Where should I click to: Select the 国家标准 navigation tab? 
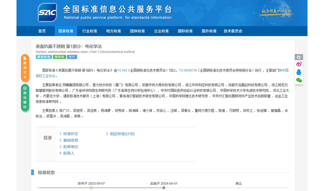coord(66,31)
